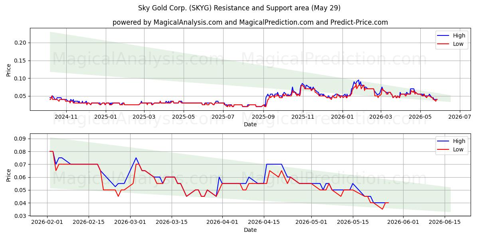Click the '0.15' y-axis tick in the top chart

click(x=20, y=61)
